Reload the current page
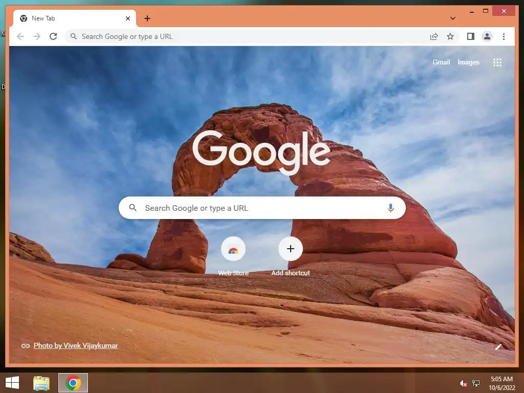524x393 pixels. coord(53,36)
